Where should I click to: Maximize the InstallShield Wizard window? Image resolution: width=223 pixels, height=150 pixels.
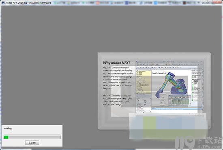click(x=210, y=2)
